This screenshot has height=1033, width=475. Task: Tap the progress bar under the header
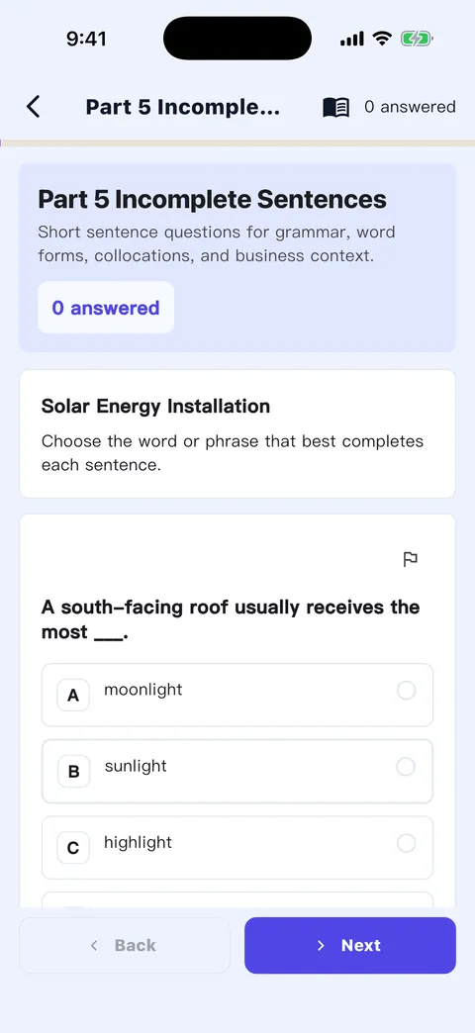click(237, 142)
